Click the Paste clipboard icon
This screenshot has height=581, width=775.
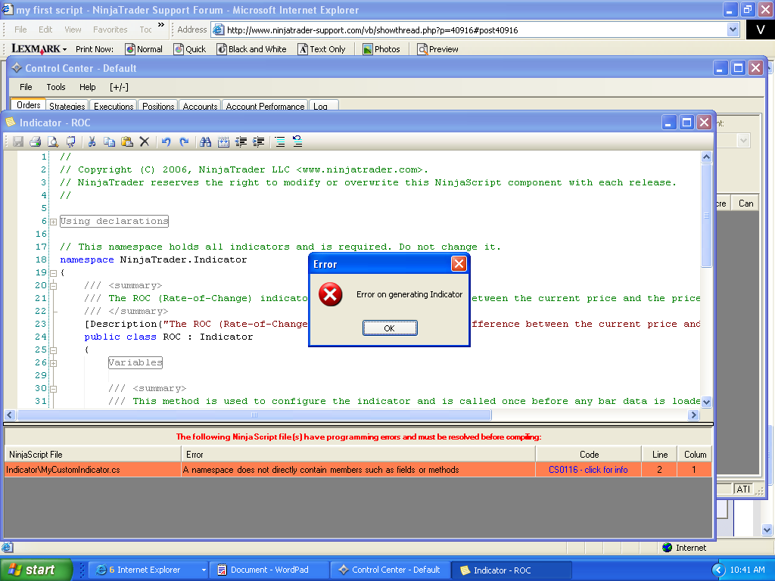pos(127,141)
